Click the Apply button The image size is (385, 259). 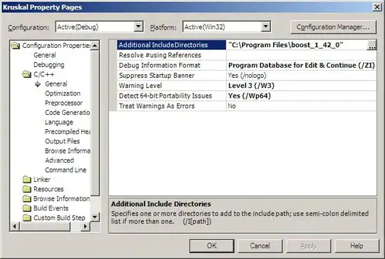coord(309,245)
